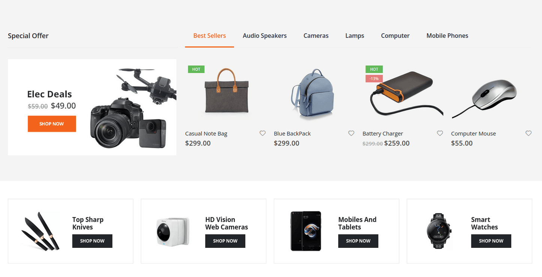The height and width of the screenshot is (277, 542).
Task: Open Computer Mouse product title link
Action: pyautogui.click(x=473, y=134)
